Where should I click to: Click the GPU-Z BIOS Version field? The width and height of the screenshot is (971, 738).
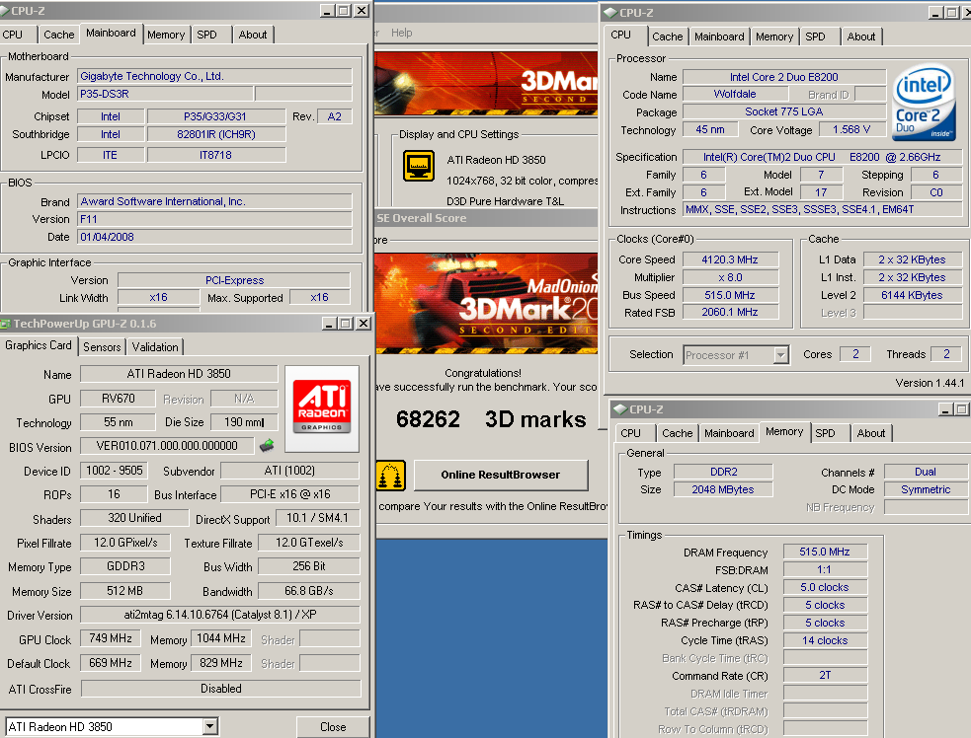click(x=167, y=445)
